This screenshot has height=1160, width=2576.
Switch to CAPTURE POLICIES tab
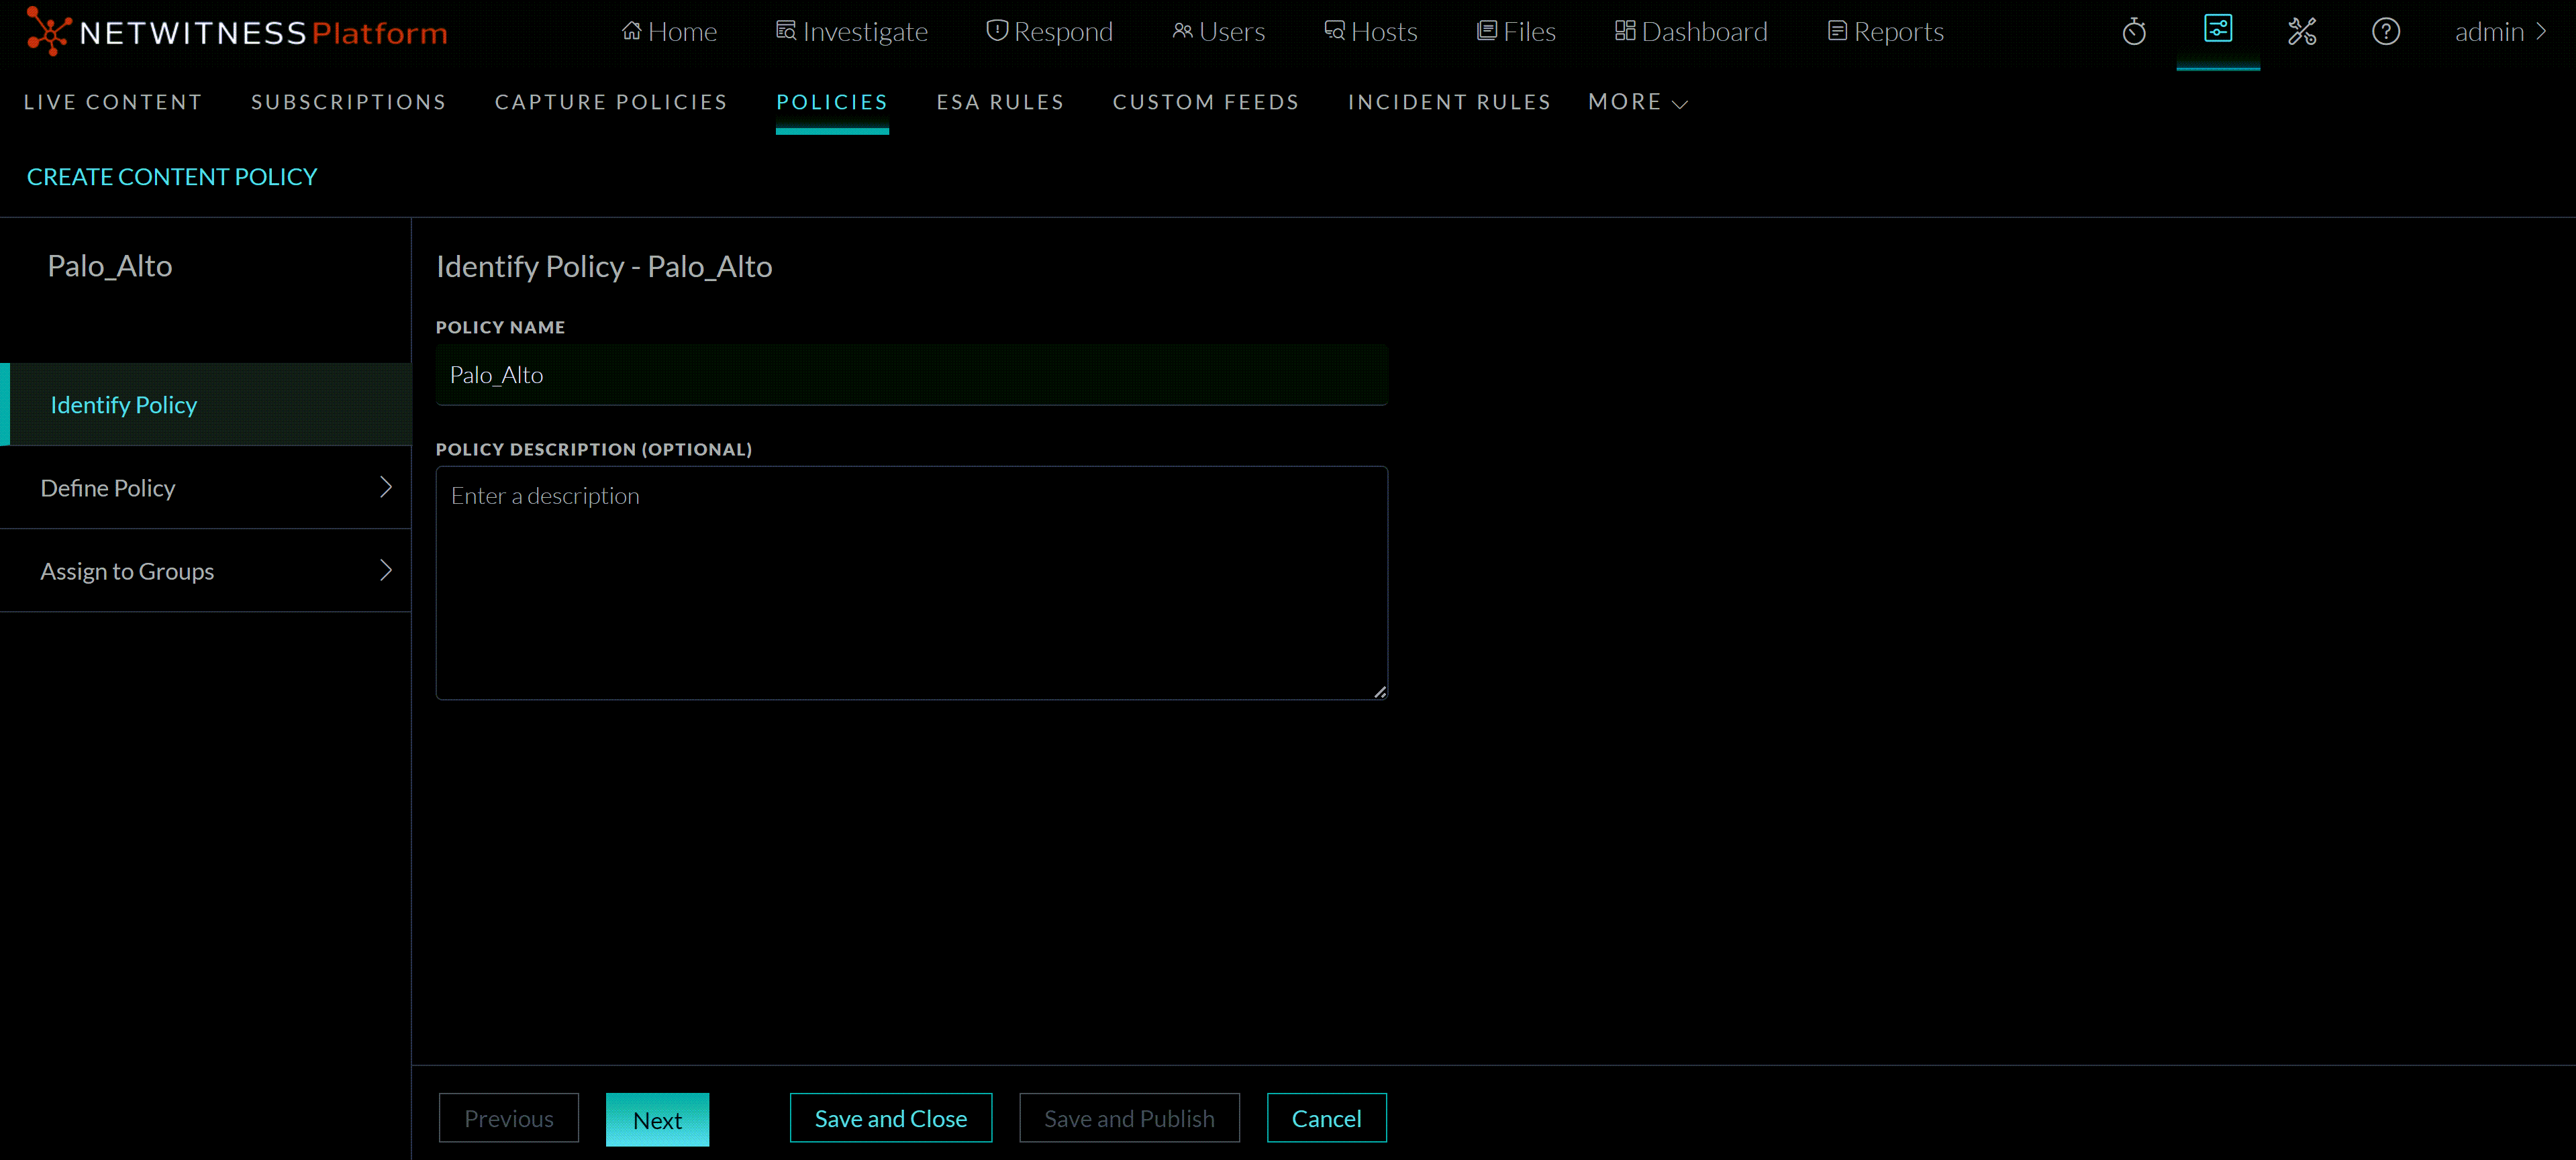coord(611,102)
